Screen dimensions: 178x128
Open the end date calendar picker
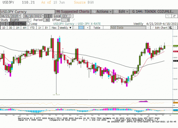(x=43, y=16)
